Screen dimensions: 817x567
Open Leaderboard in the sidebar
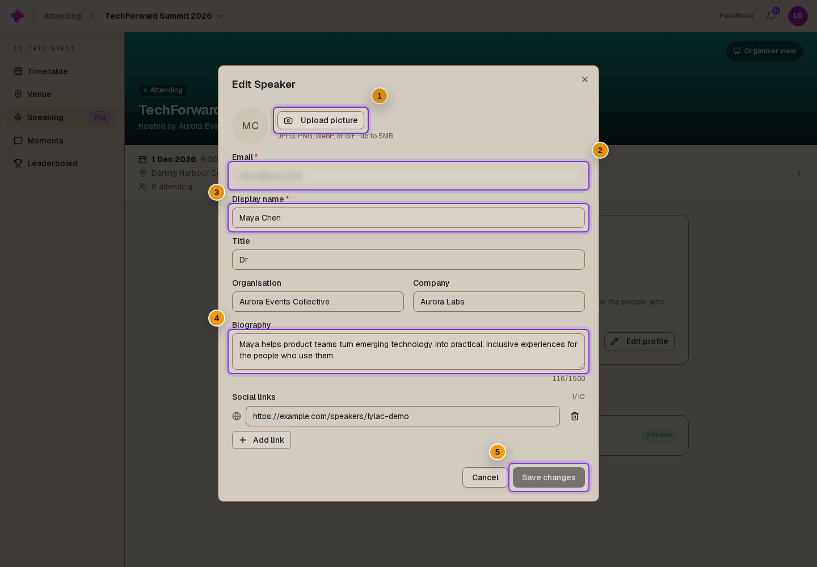[x=62, y=163]
